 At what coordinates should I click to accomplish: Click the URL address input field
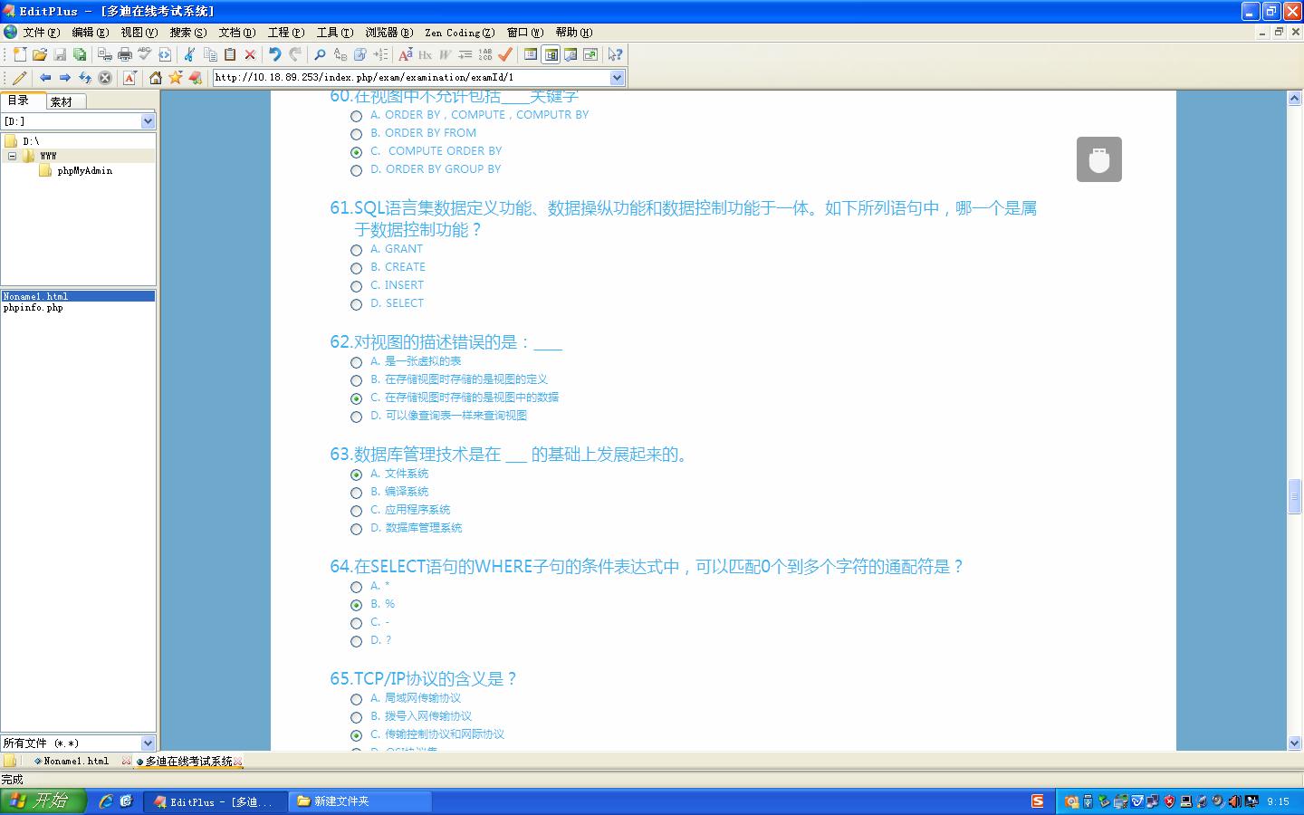point(412,78)
